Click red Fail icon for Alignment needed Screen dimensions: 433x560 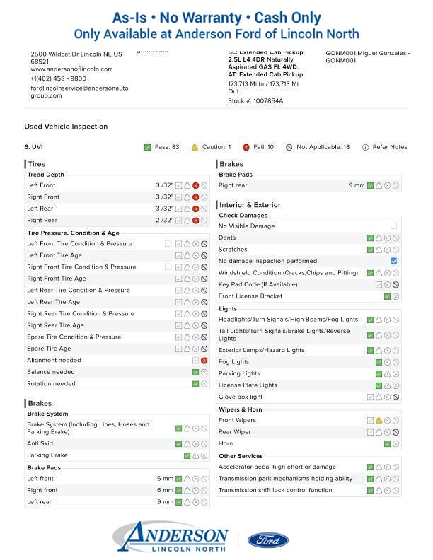[x=204, y=361]
